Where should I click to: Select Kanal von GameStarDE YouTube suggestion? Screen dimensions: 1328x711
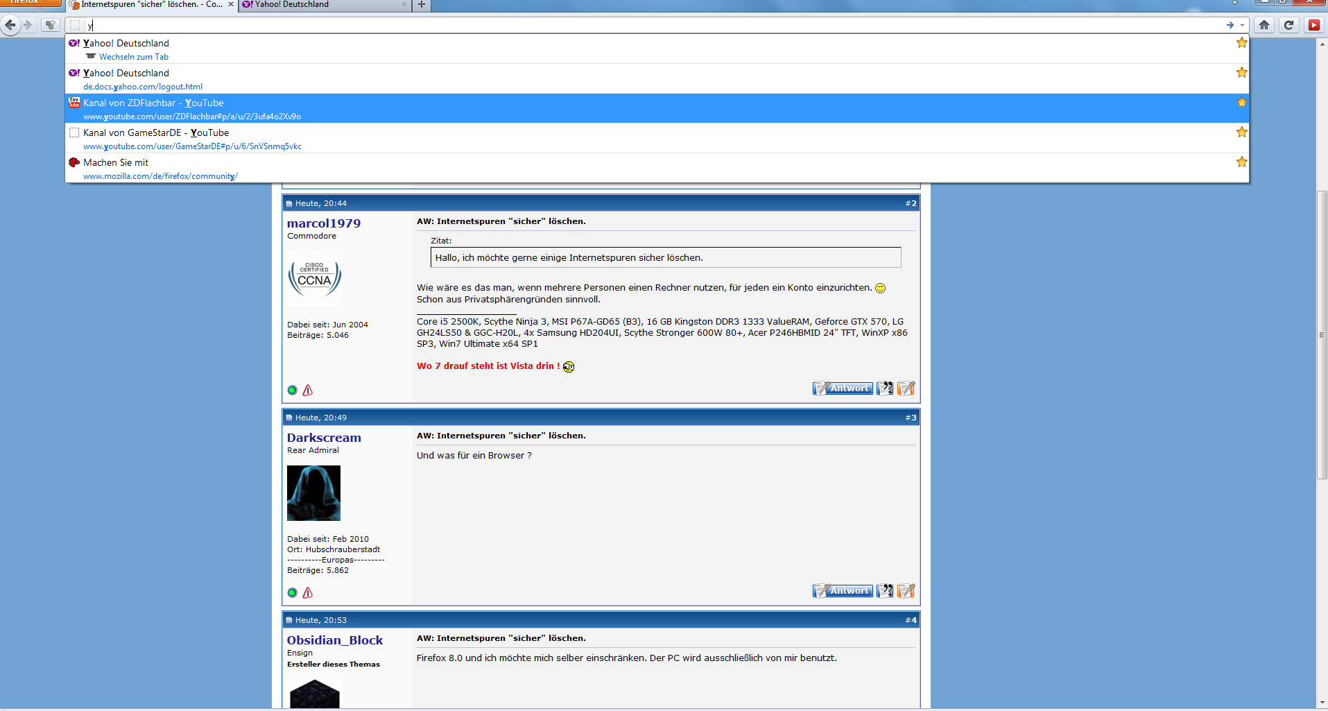click(x=657, y=139)
